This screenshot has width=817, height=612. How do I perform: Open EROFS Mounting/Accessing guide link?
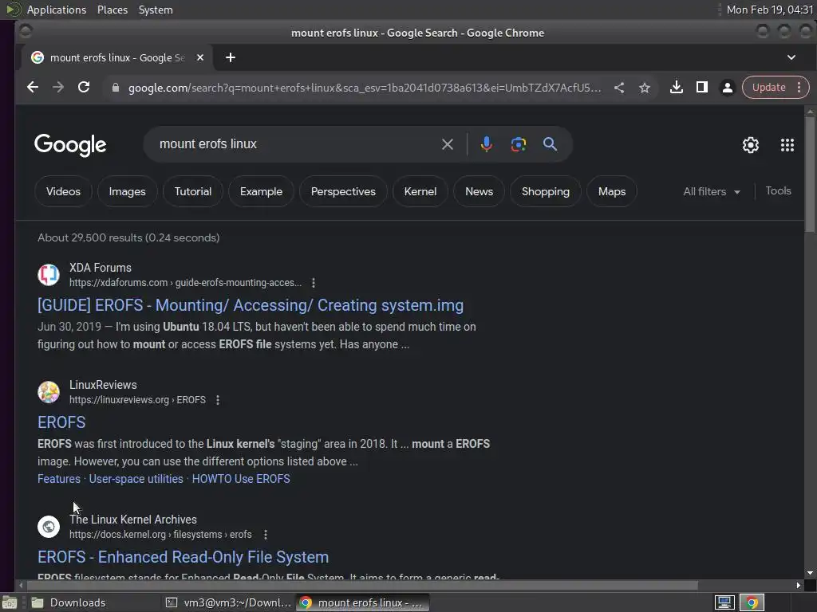(x=250, y=305)
